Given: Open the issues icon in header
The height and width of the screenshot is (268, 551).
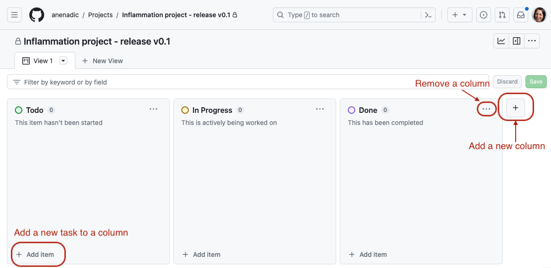Looking at the screenshot, I should (483, 14).
